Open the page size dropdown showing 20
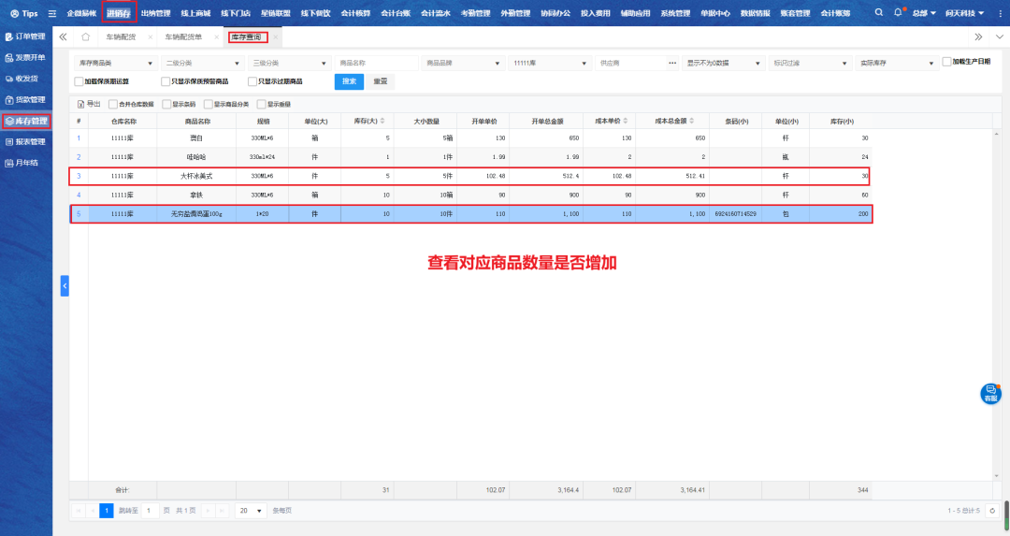 tap(249, 511)
